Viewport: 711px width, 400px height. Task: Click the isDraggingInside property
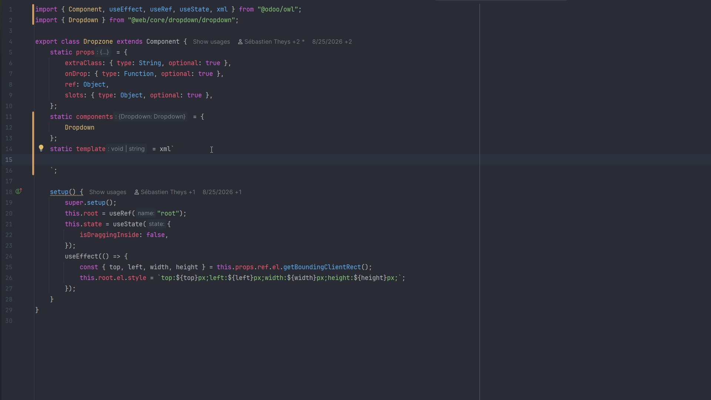coord(109,235)
